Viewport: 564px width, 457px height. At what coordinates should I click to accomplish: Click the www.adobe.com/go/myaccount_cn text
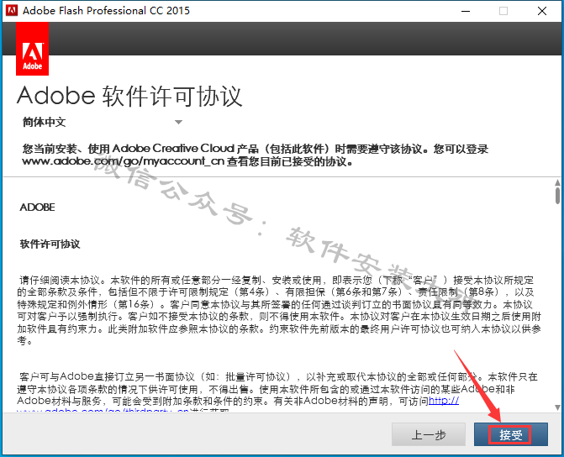123,161
